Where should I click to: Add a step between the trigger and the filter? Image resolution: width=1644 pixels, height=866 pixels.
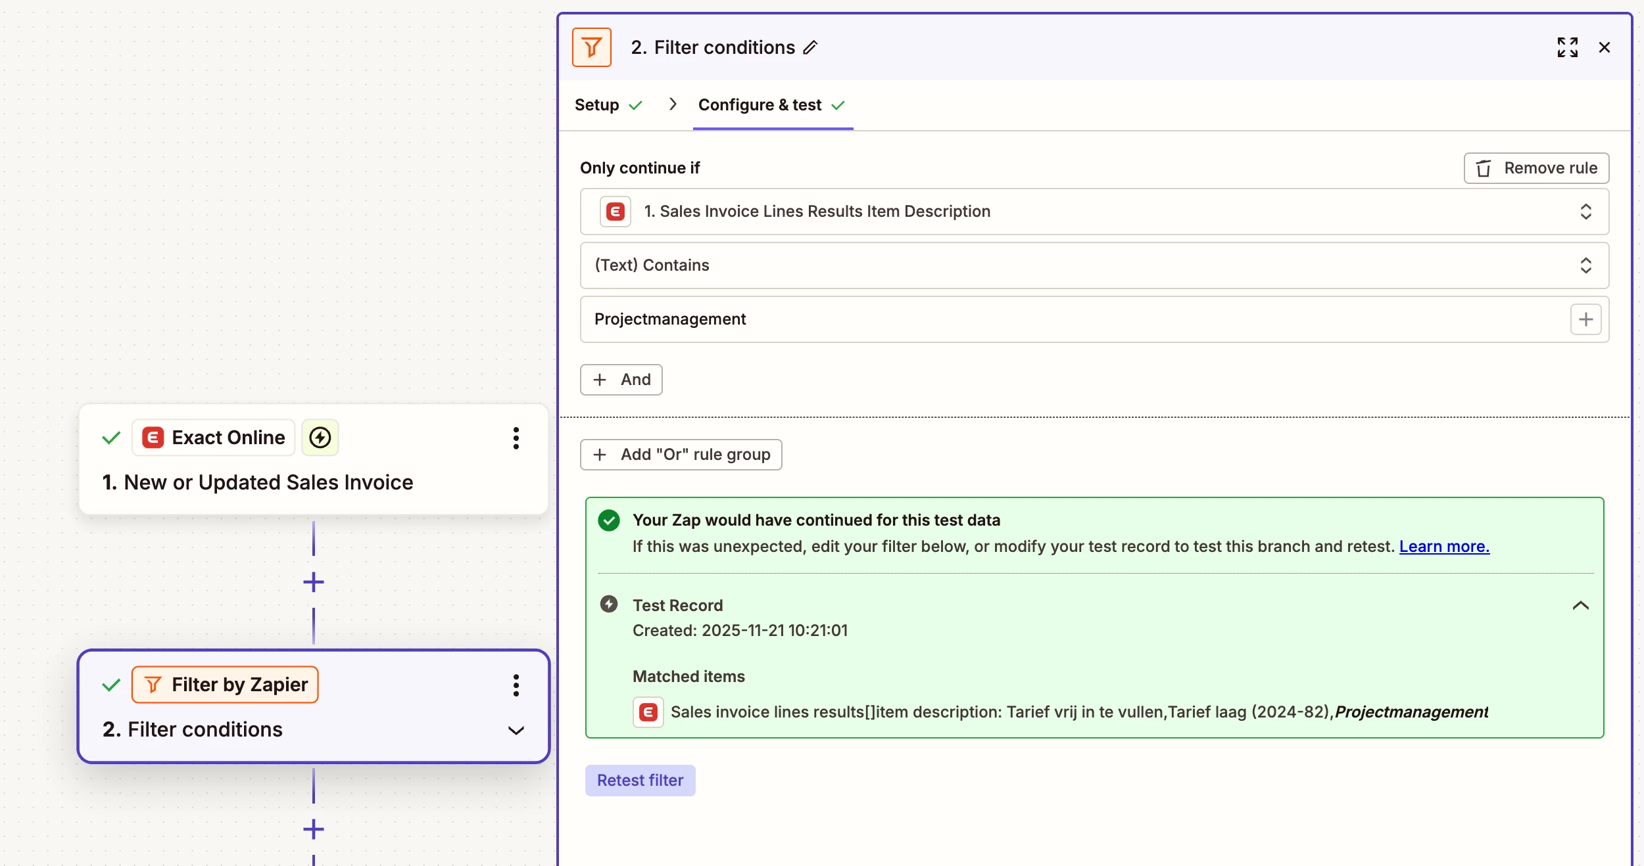(314, 582)
